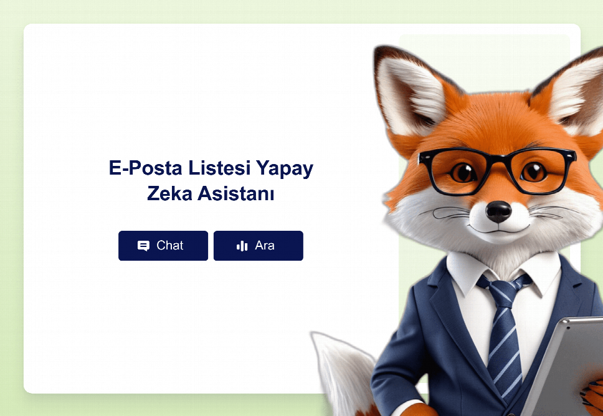Click the fox's black nose
This screenshot has height=416, width=603.
498,211
